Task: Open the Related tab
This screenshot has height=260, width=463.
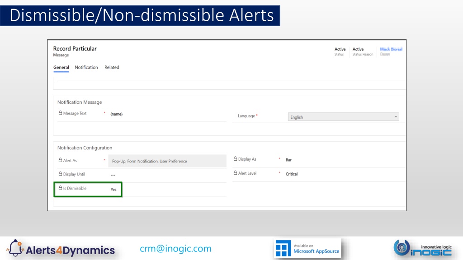Action: (x=112, y=67)
